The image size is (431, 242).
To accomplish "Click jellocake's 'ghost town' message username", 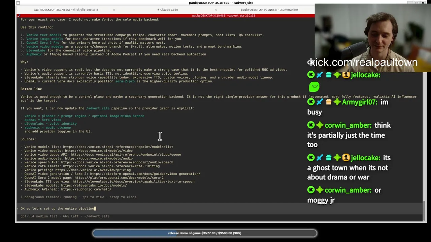I will click(x=365, y=158).
